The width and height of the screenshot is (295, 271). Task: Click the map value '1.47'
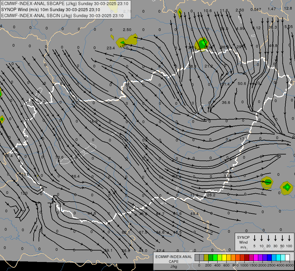pos(272,9)
